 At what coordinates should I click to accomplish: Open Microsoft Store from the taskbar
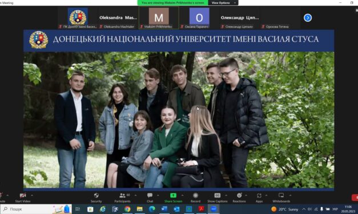pyautogui.click(x=90, y=209)
